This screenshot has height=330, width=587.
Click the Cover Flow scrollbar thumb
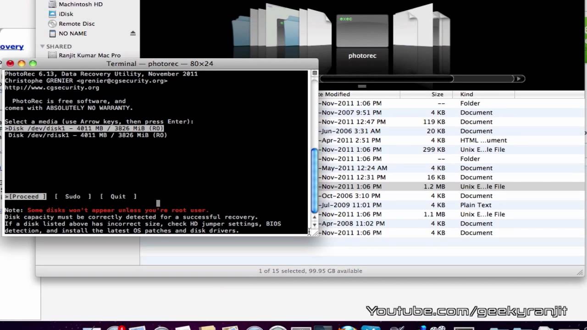point(387,79)
